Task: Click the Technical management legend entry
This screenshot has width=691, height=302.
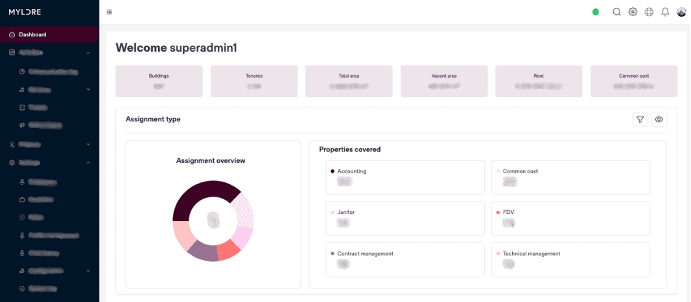Action: pos(532,253)
